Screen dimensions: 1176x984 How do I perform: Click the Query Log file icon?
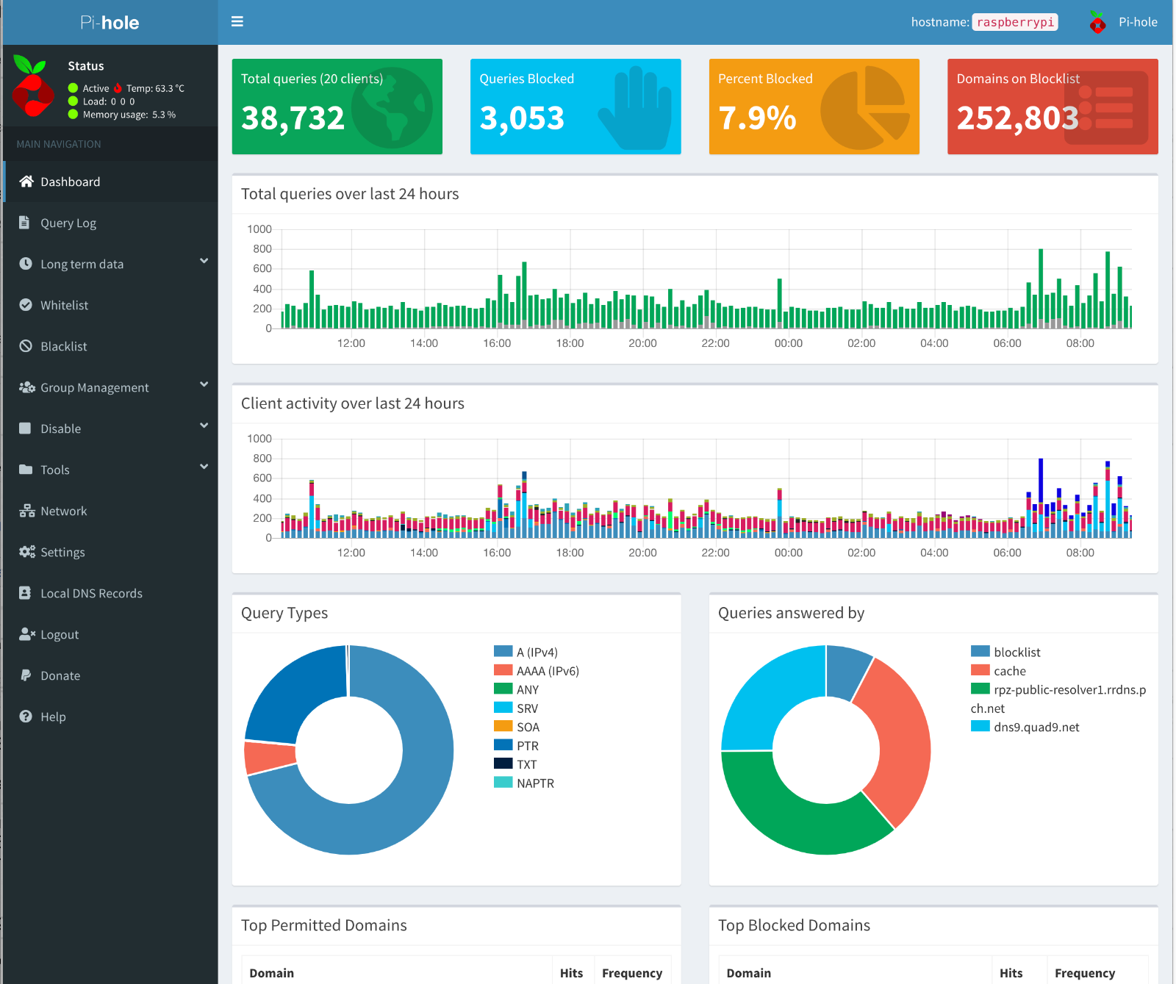point(24,223)
